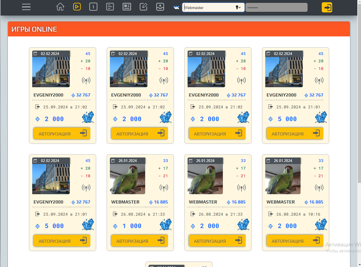Image resolution: width=361 pixels, height=267 pixels.
Task: Click 16 885 rating on the 10:16 card
Action: point(316,202)
